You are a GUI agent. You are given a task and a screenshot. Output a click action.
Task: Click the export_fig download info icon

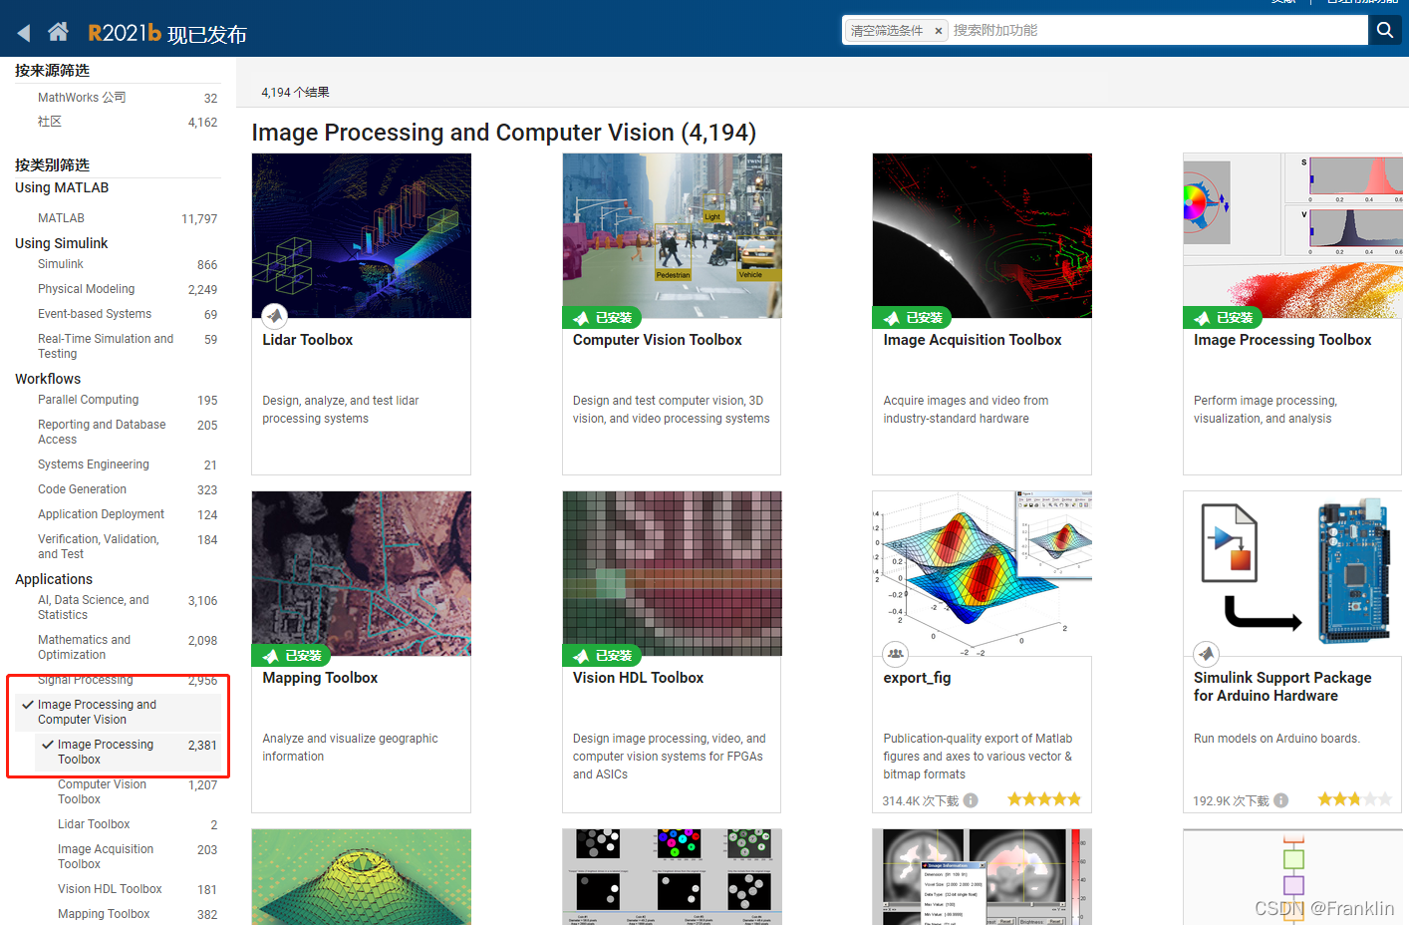click(971, 800)
